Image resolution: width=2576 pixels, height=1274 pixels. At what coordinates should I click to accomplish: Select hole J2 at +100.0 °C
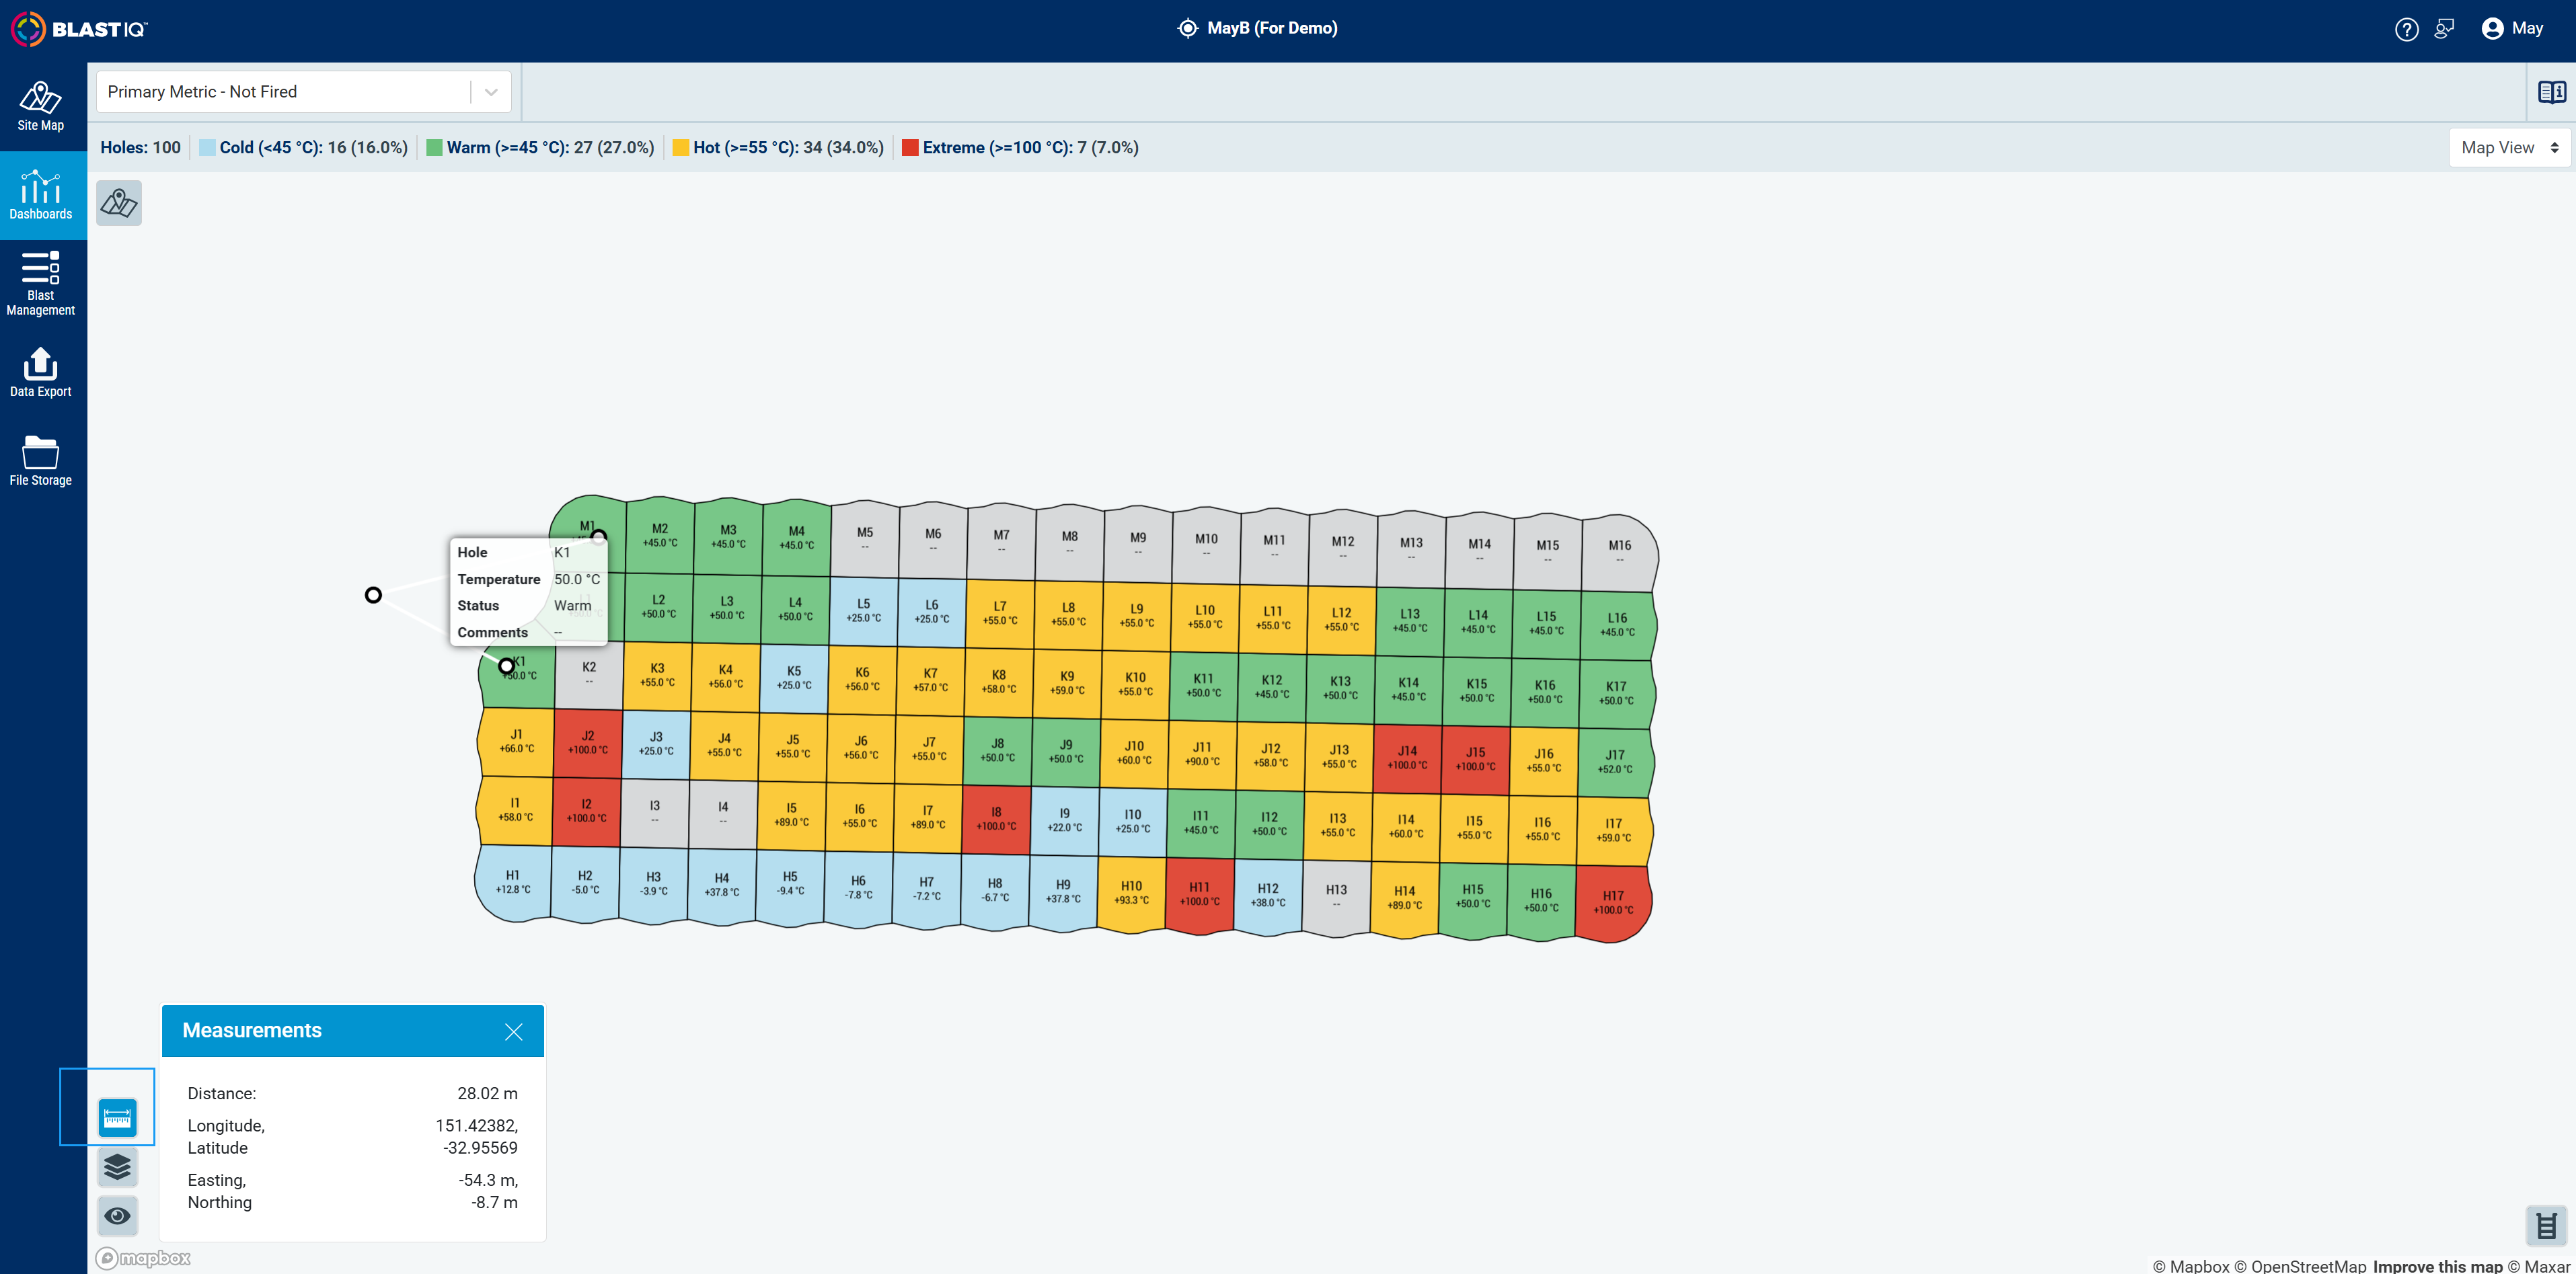pos(588,744)
